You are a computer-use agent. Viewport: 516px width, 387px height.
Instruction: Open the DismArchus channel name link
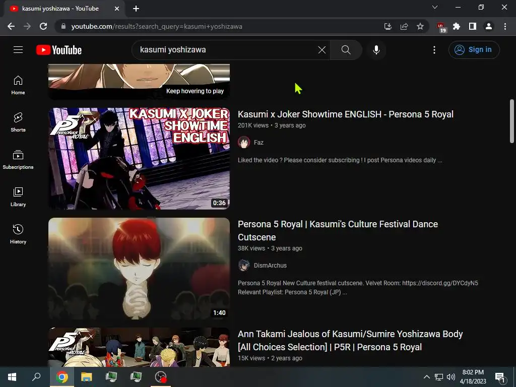click(270, 266)
